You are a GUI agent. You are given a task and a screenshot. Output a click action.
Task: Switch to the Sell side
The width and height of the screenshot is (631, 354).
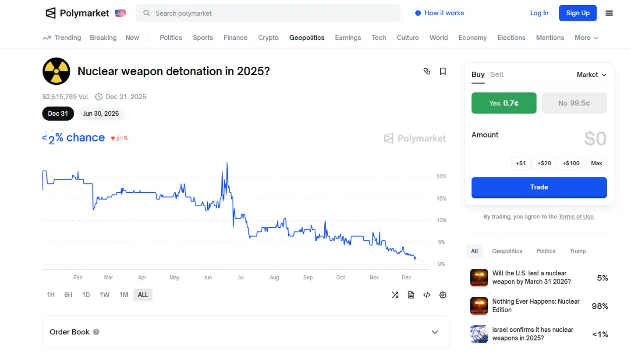coord(496,74)
